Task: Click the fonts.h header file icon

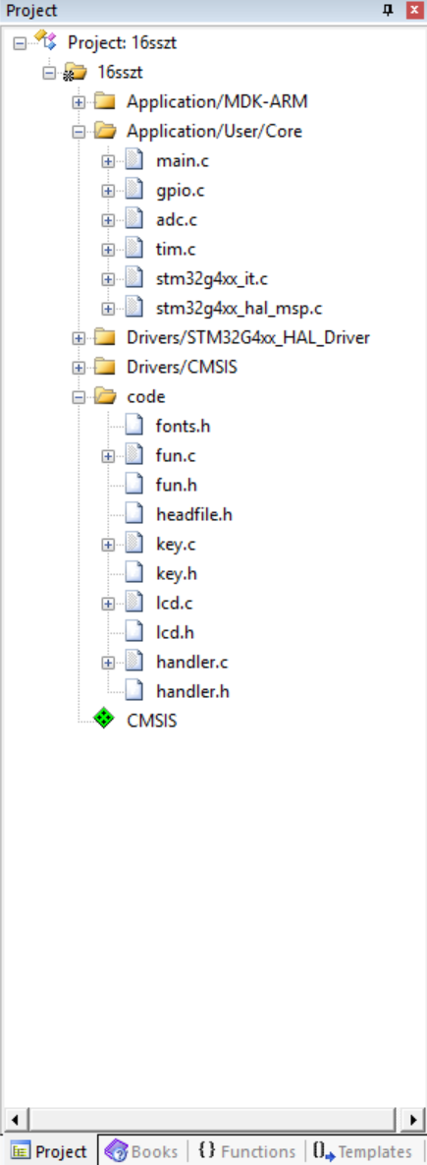Action: coord(133,425)
